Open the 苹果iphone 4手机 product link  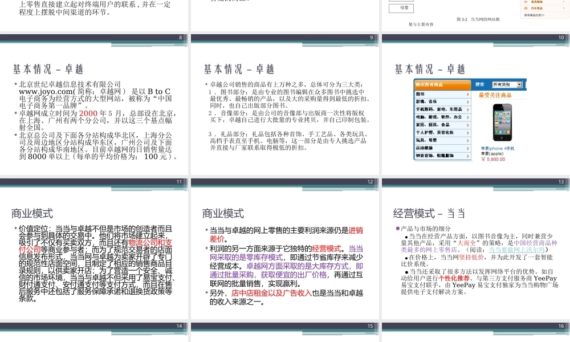498,148
